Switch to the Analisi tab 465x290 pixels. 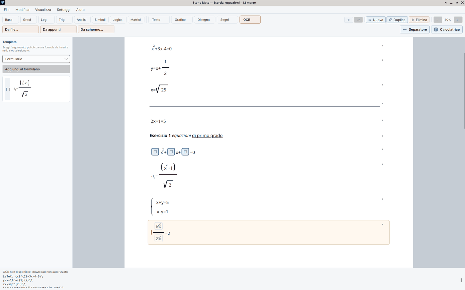[x=82, y=20]
